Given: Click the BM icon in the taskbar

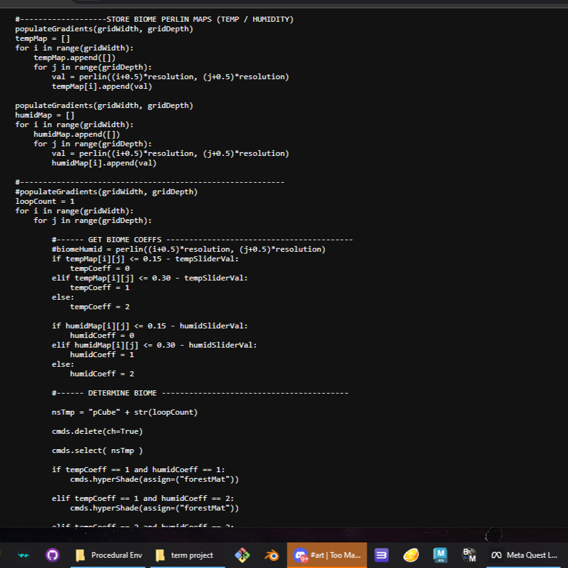Looking at the screenshot, I should click(469, 555).
